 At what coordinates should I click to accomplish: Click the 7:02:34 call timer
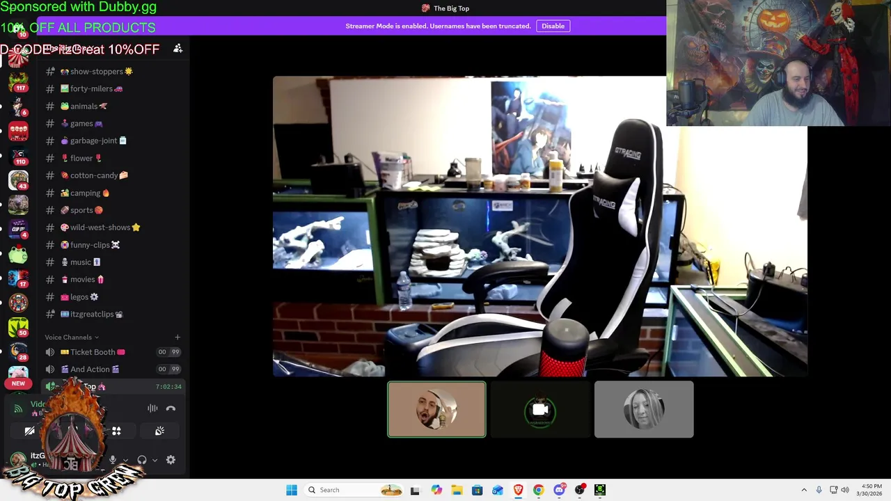(168, 387)
